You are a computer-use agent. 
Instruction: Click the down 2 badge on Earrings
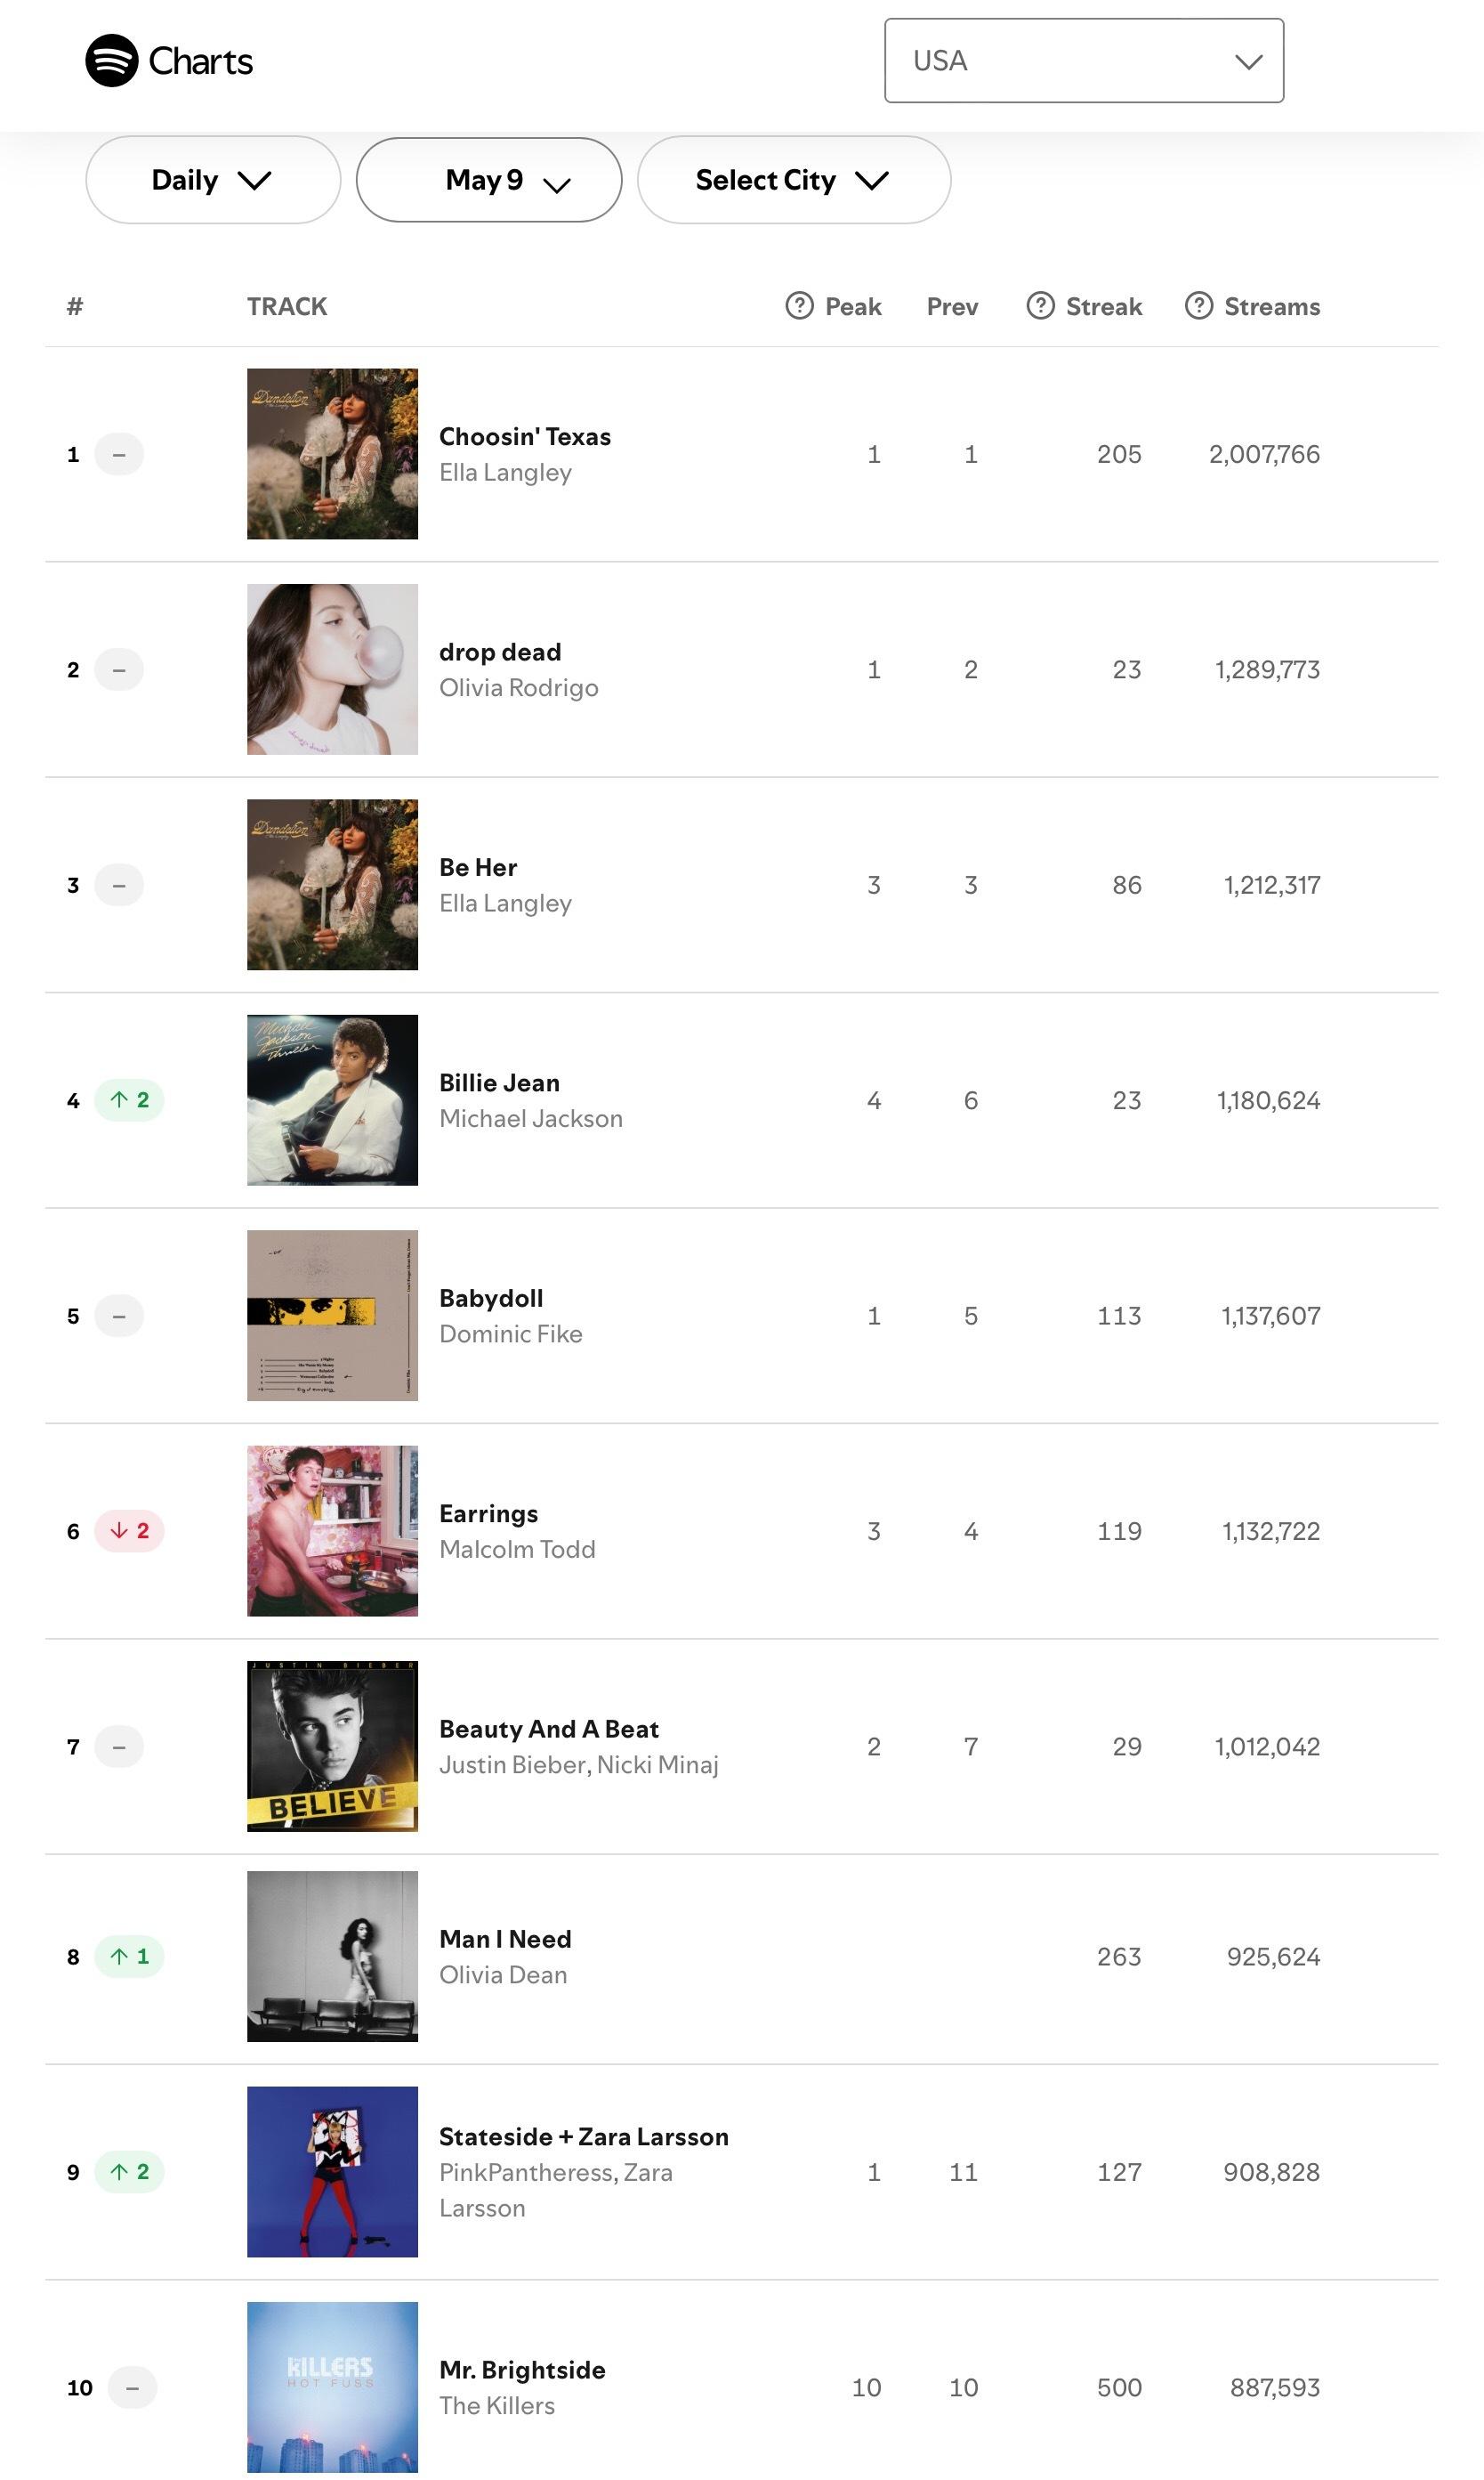coord(130,1530)
